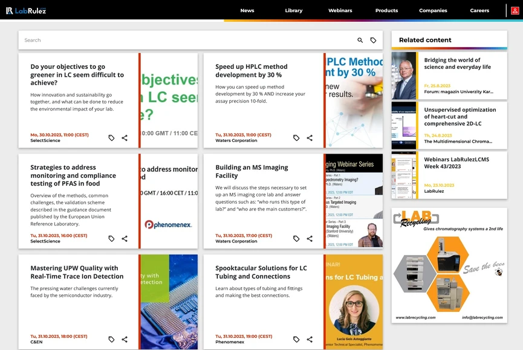
Task: Share the PFAS in food webinar
Action: [125, 239]
